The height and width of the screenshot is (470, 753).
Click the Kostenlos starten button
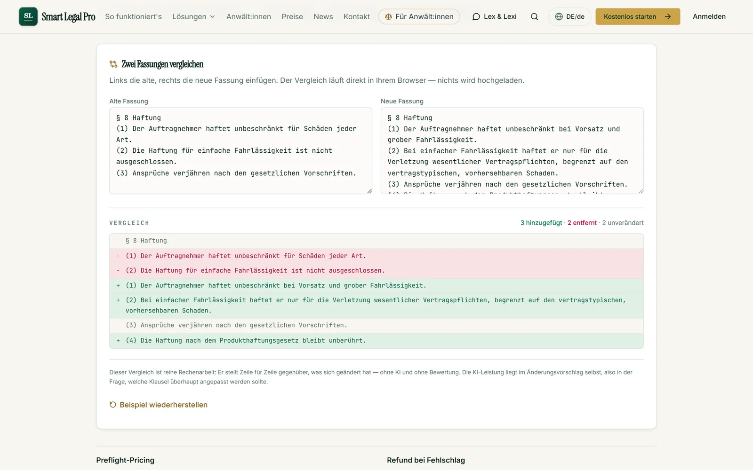tap(638, 16)
